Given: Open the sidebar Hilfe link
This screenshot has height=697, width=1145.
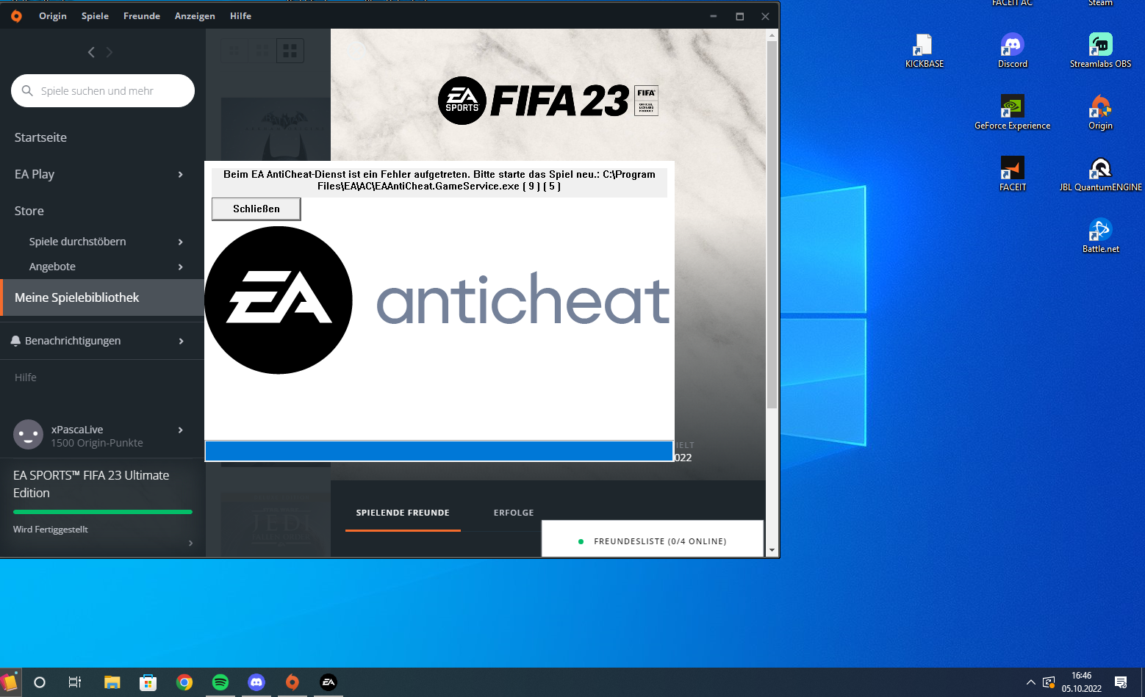Looking at the screenshot, I should pos(26,378).
